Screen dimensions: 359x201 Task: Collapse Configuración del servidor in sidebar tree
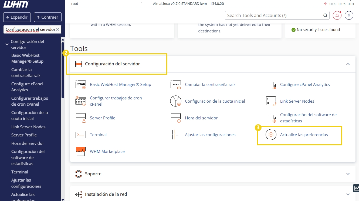click(7, 44)
